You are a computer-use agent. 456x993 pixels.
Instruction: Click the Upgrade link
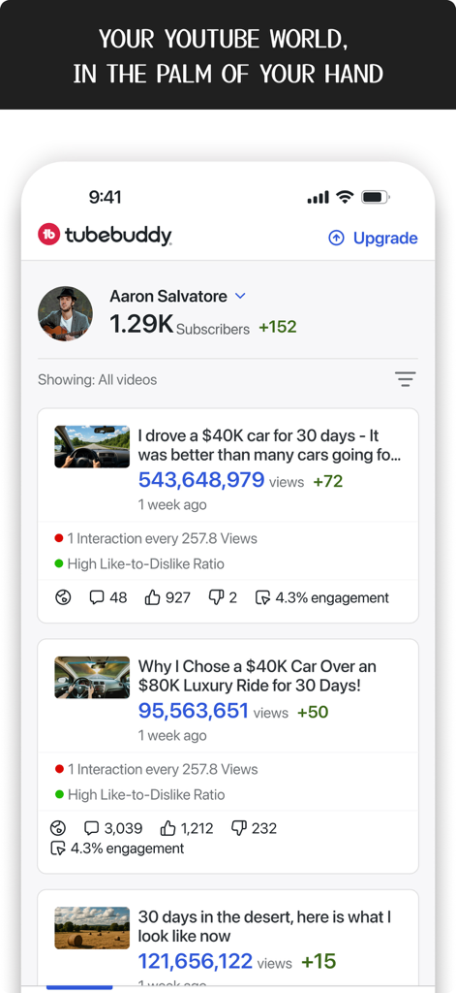(373, 239)
